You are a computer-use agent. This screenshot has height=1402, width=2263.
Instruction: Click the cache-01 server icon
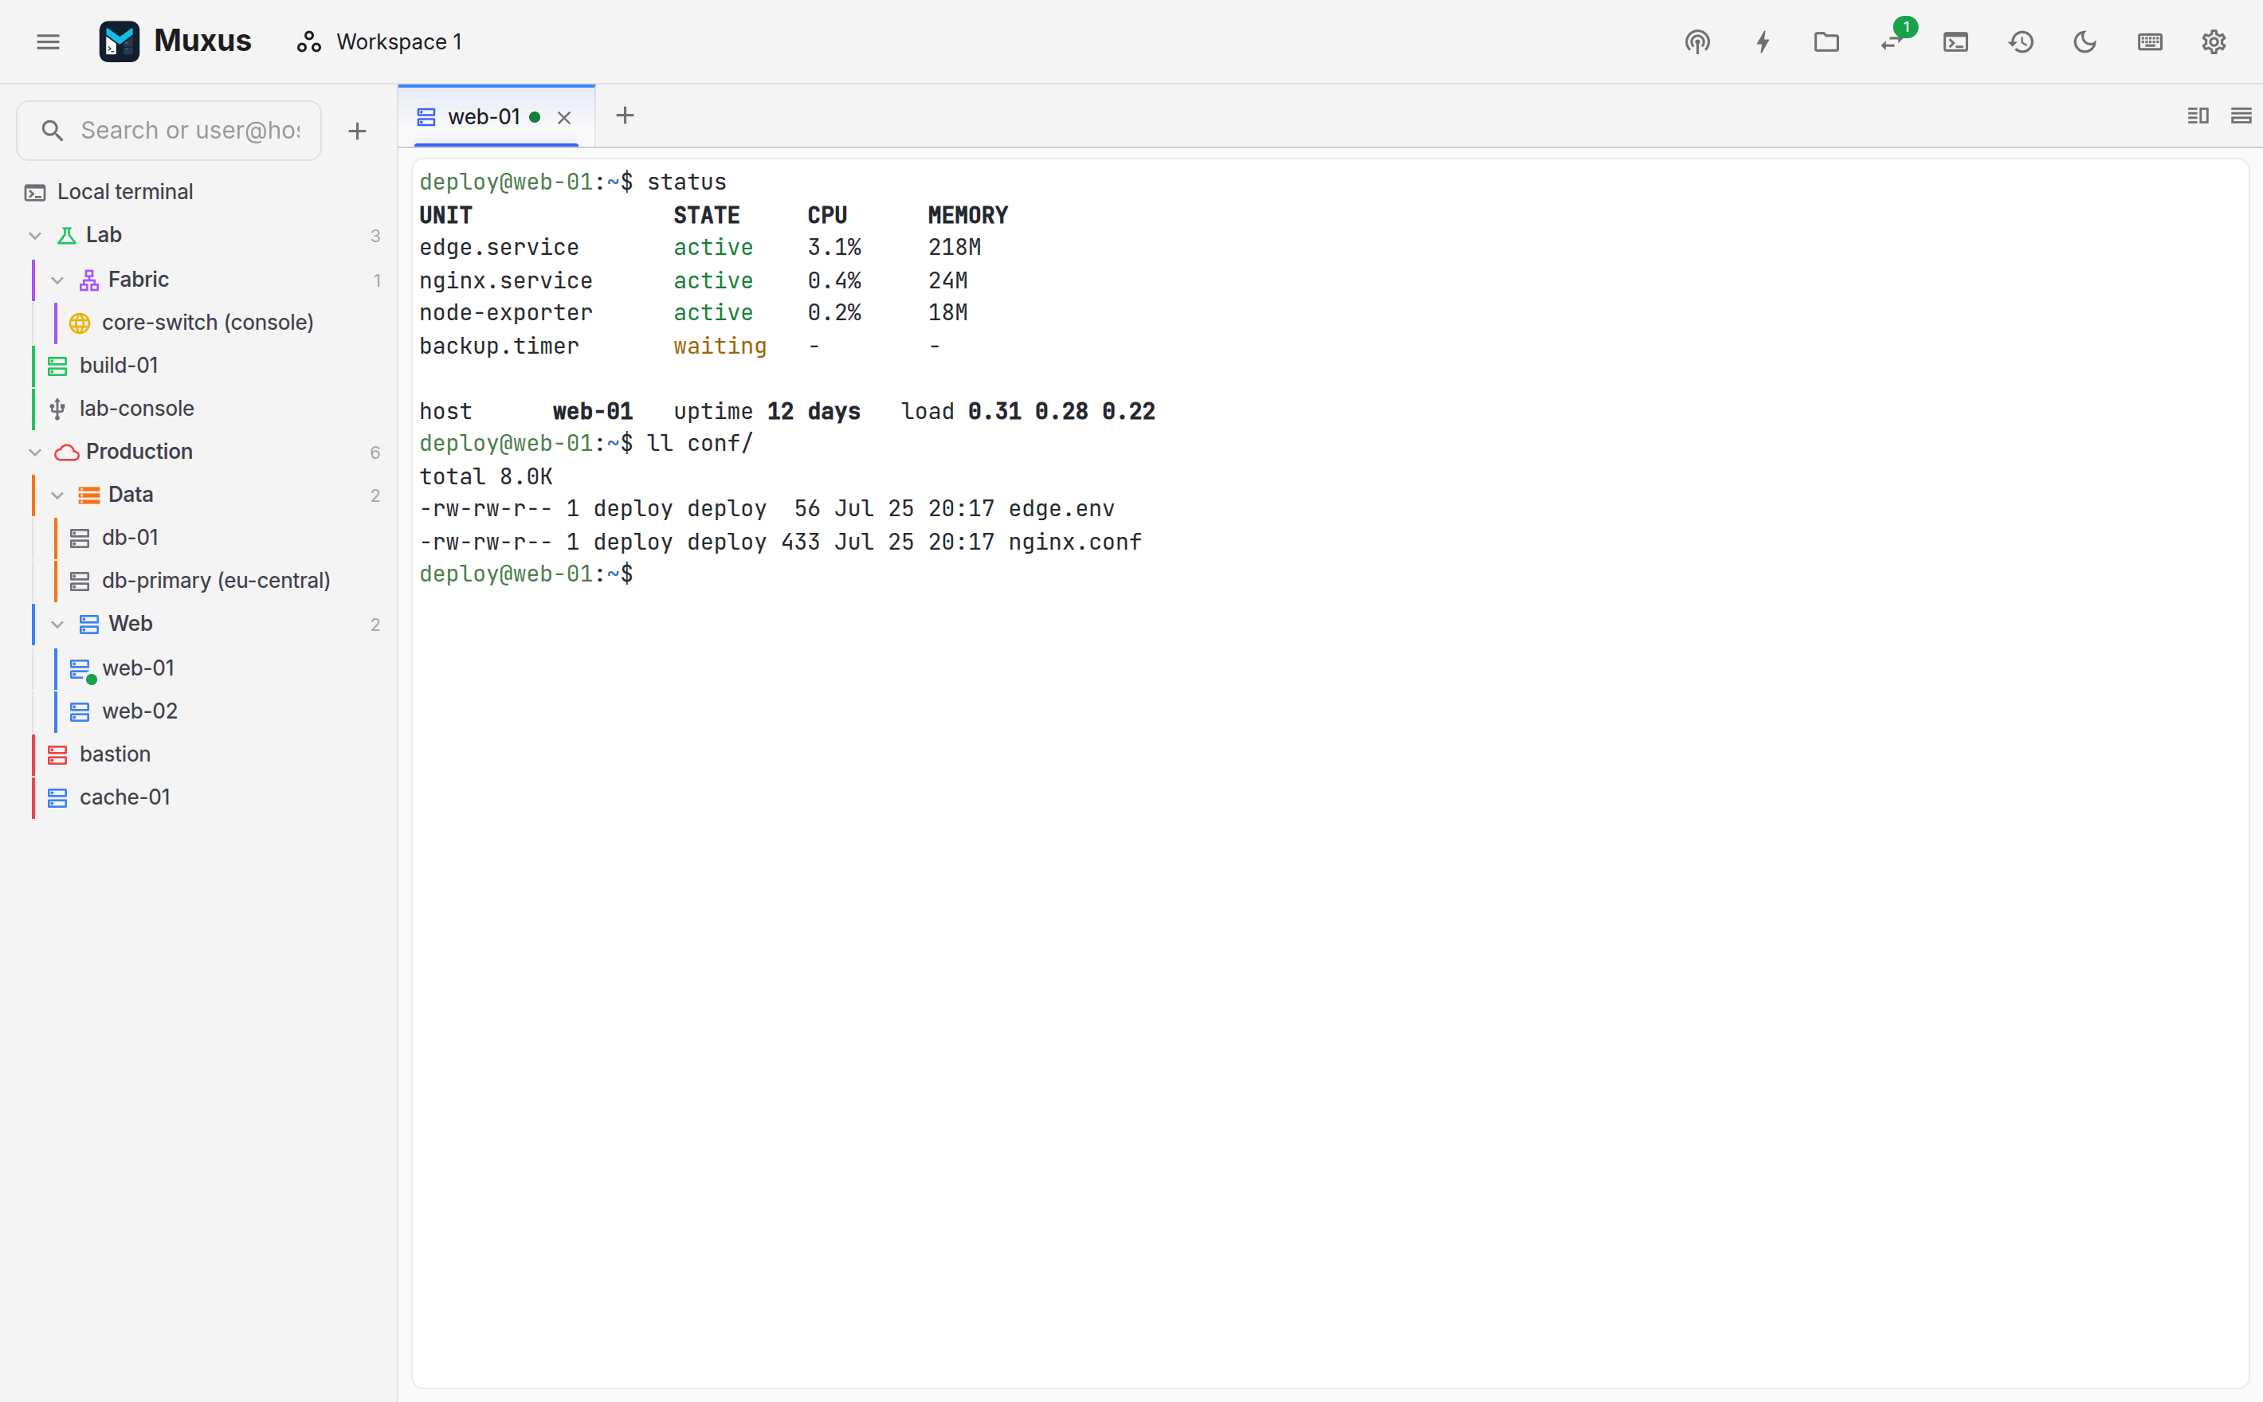click(x=57, y=797)
